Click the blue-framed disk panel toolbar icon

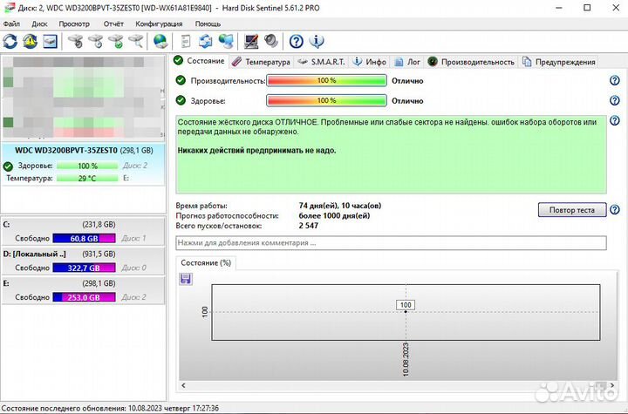pyautogui.click(x=50, y=41)
